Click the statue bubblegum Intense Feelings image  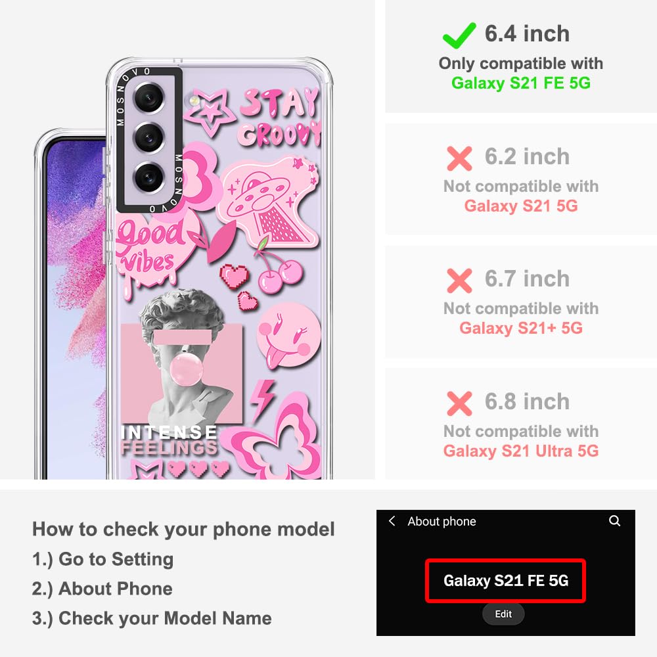181,371
